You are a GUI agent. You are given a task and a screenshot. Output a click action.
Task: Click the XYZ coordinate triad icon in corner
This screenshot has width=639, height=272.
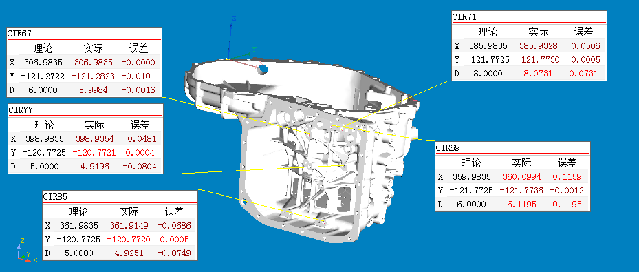[28, 249]
